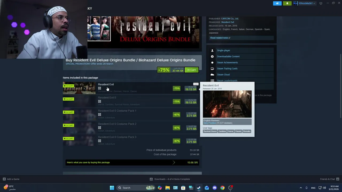Click the IN CART badge on Costume Pack 1

coord(68,112)
